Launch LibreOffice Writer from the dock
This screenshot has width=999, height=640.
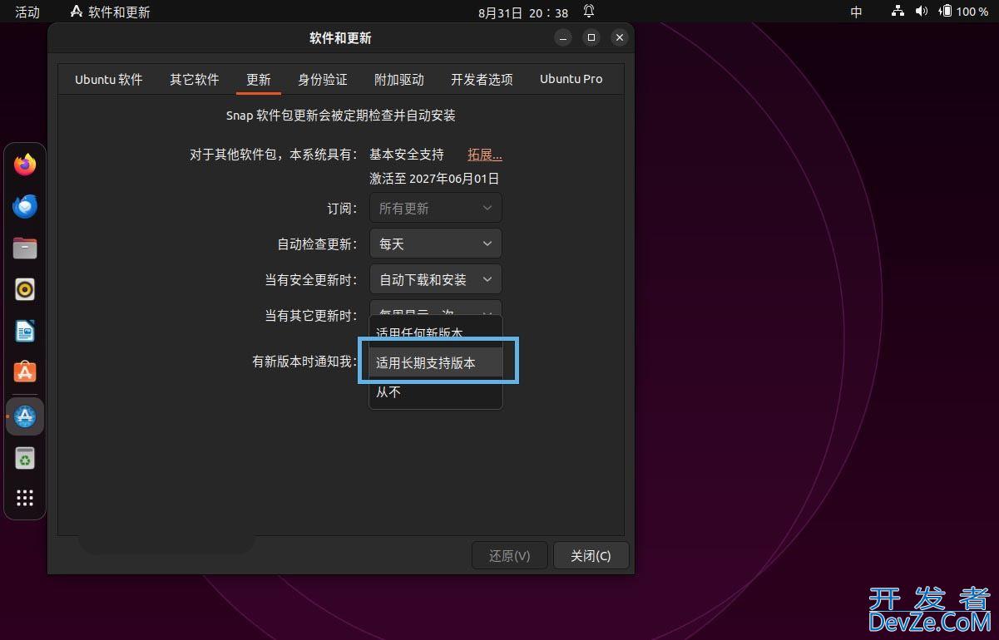pos(25,331)
